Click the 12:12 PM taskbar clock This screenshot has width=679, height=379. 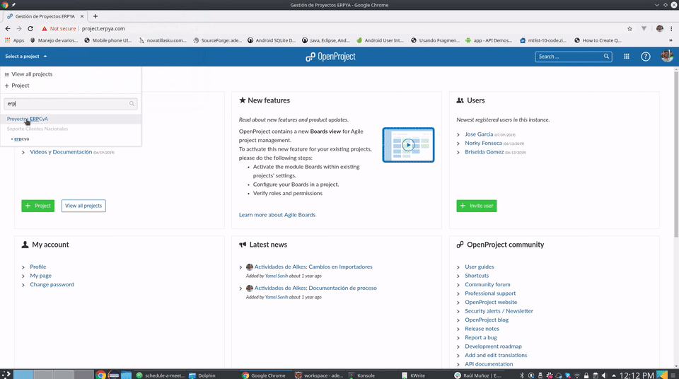637,375
